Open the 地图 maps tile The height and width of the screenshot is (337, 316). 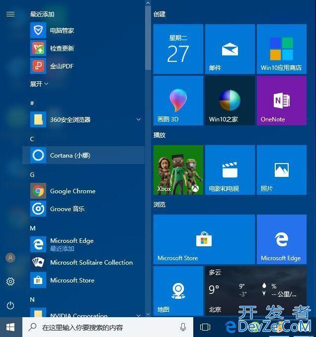pyautogui.click(x=178, y=291)
